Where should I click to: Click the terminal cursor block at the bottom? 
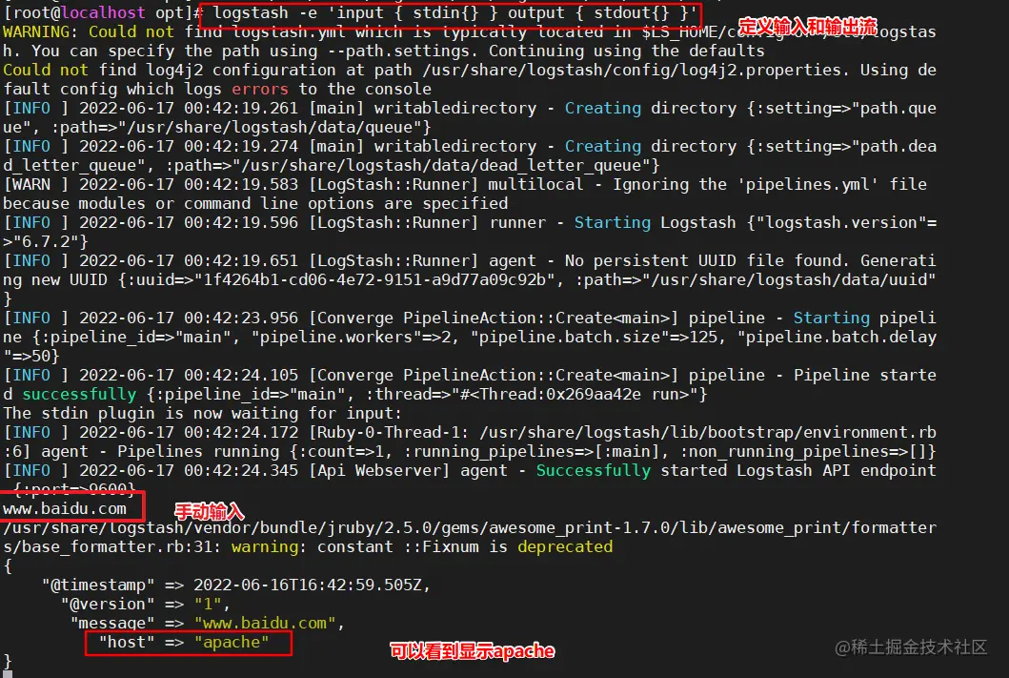pyautogui.click(x=8, y=673)
